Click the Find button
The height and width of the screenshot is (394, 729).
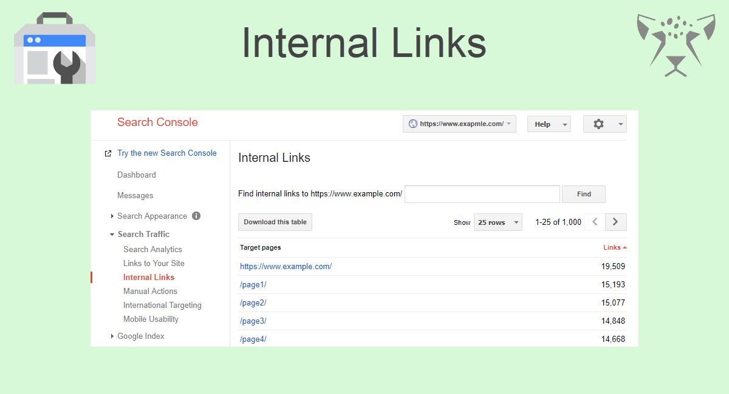(584, 194)
